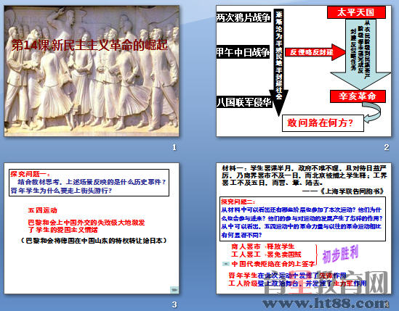Click the slide number 2 label
Image resolution: width=399 pixels, height=311 pixels.
pos(387,147)
